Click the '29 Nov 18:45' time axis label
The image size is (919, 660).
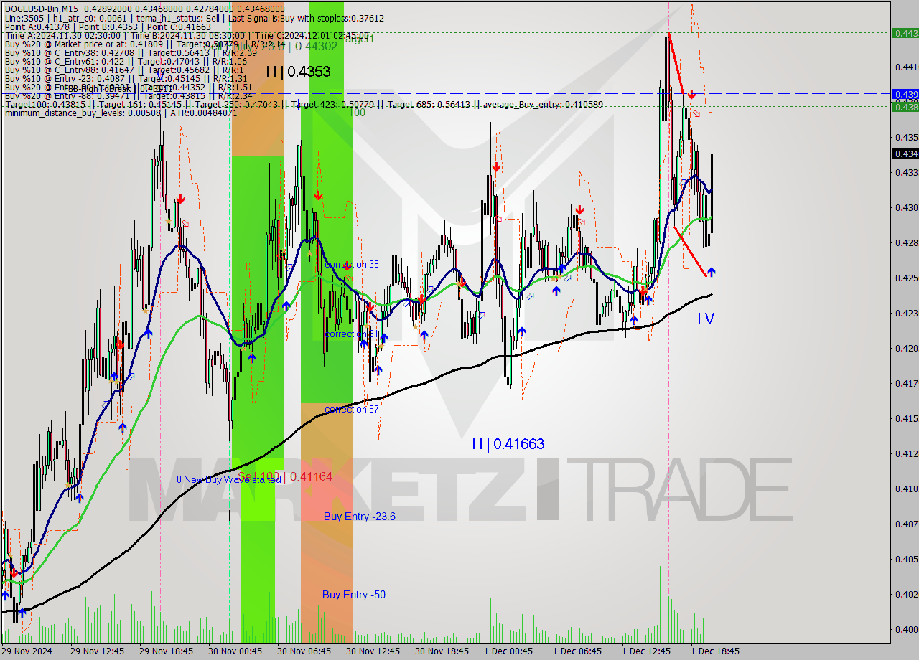pos(166,651)
